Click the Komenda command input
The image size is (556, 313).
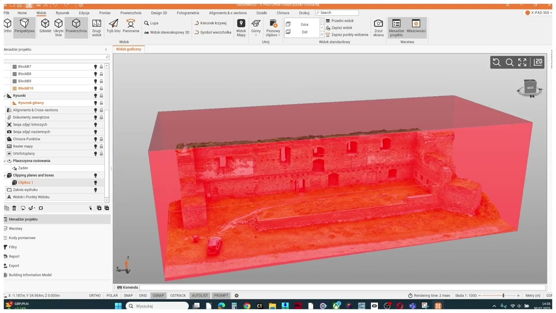click(x=342, y=287)
